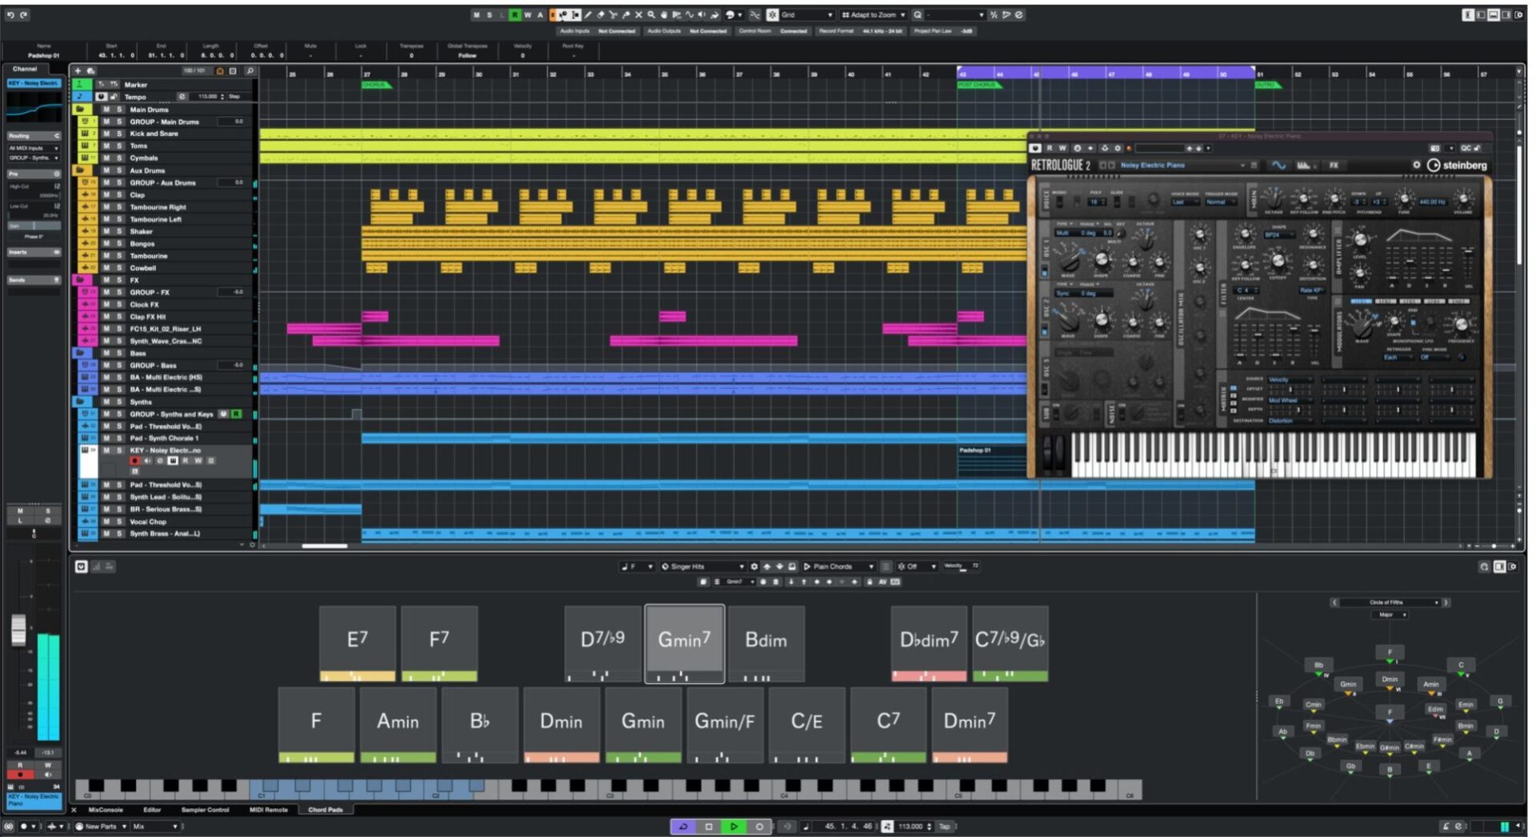This screenshot has width=1536, height=837.
Task: Click the redo arrow icon
Action: [x=23, y=14]
